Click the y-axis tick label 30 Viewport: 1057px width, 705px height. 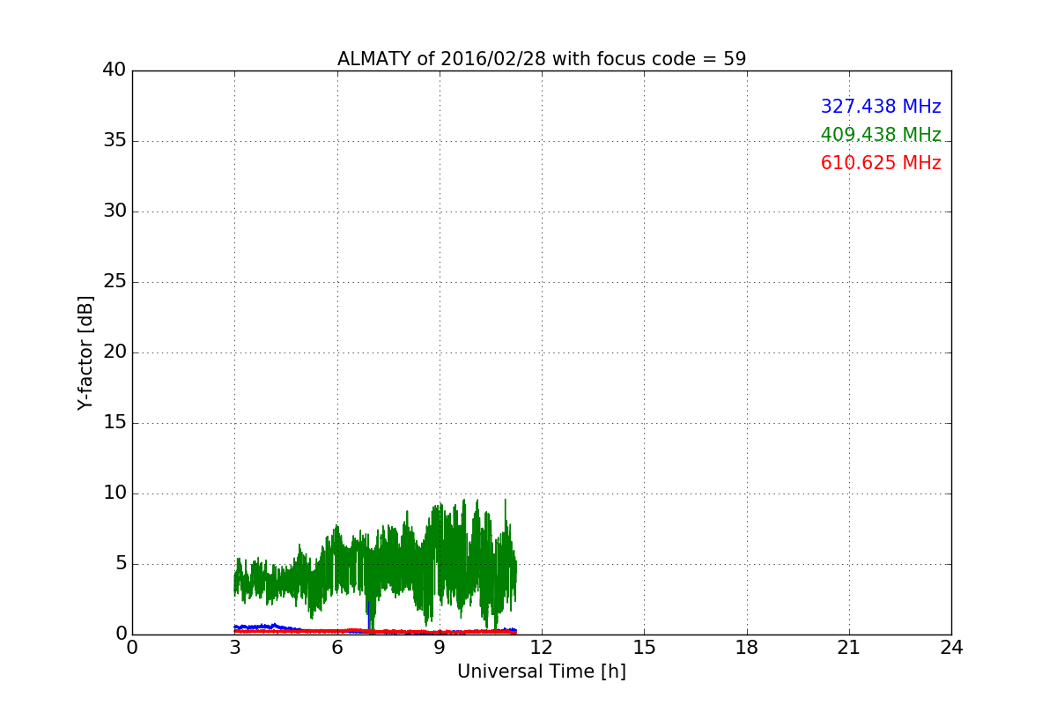tap(115, 211)
